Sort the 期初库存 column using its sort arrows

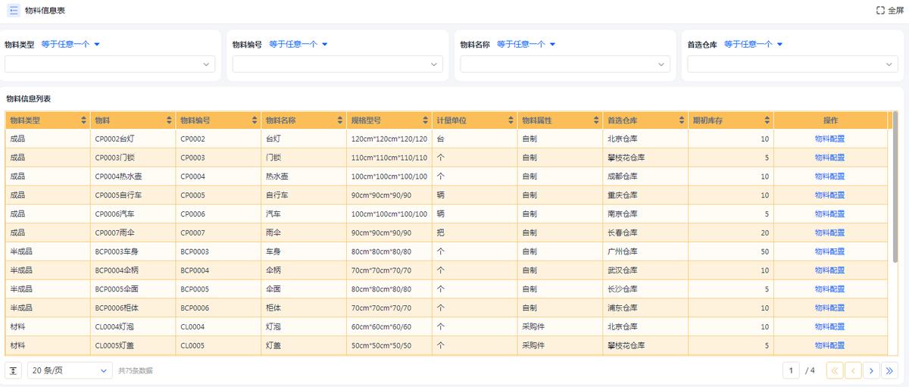(x=767, y=120)
